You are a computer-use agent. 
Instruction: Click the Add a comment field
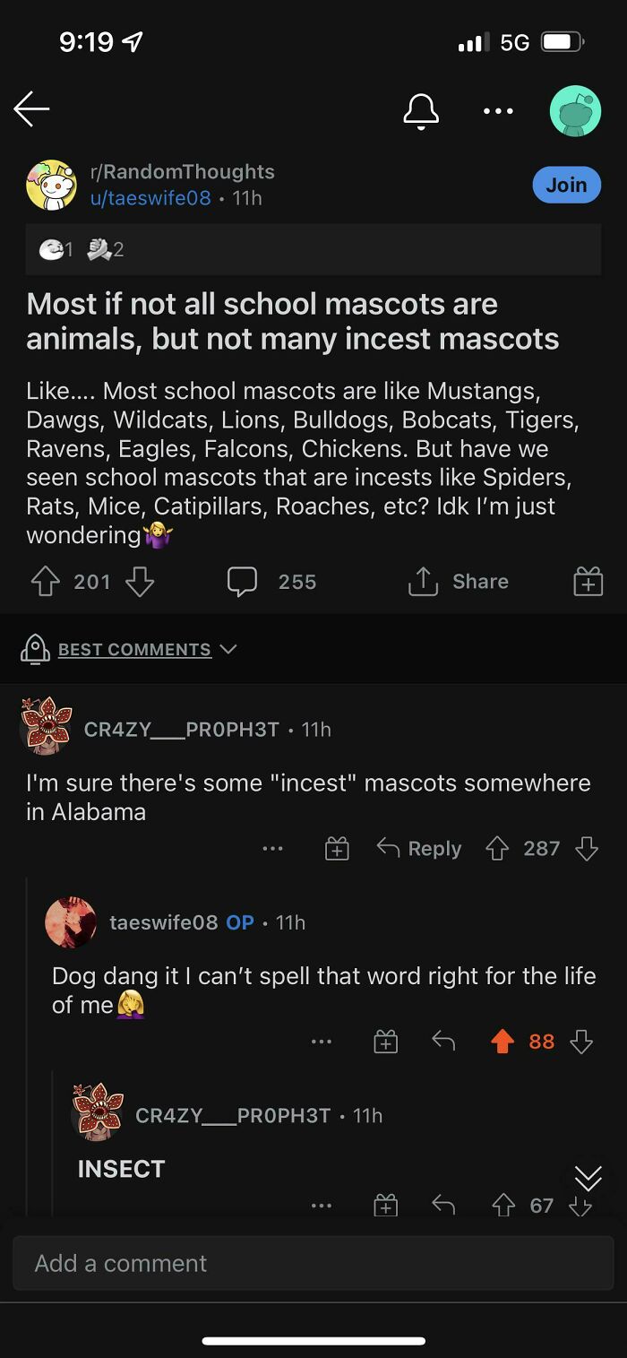313,1263
